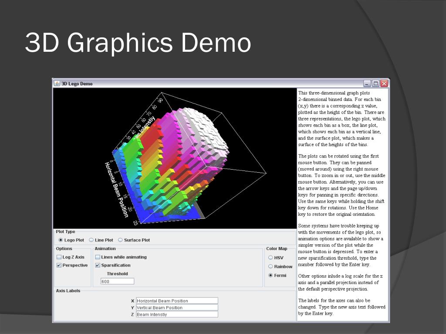
Task: Click the Z axis label field
Action: click(x=177, y=314)
